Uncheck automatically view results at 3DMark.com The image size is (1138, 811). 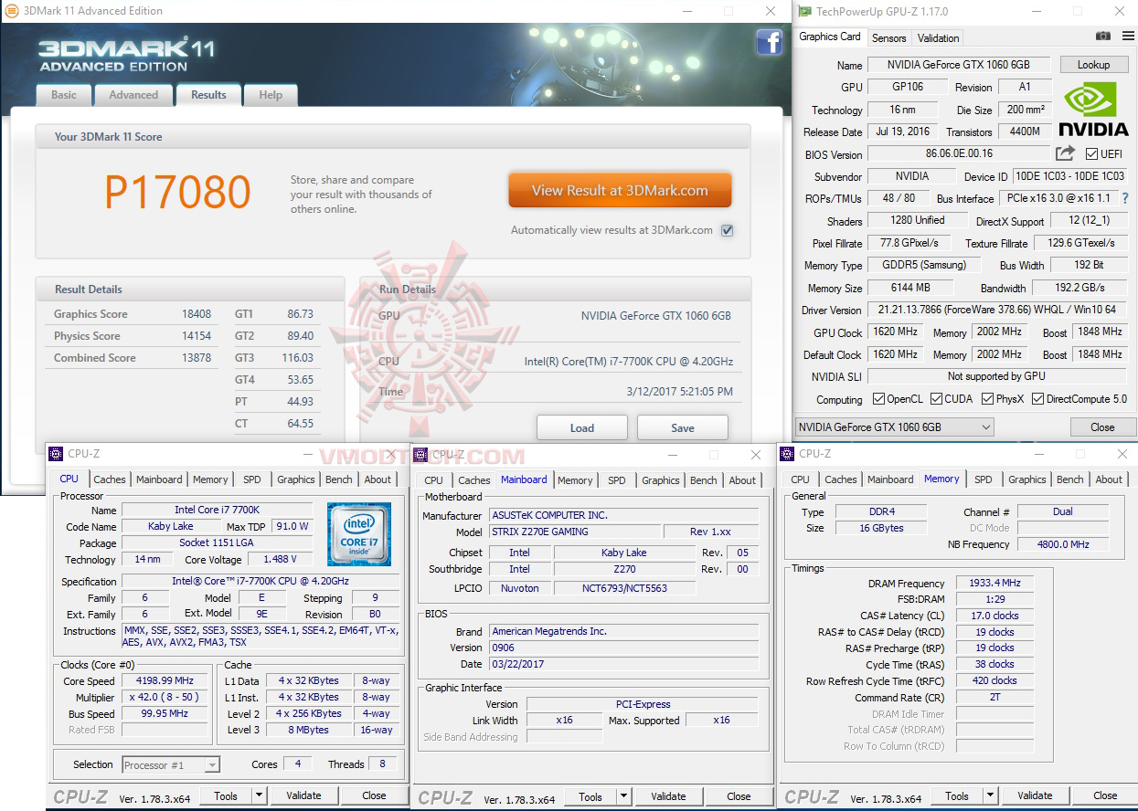click(727, 231)
